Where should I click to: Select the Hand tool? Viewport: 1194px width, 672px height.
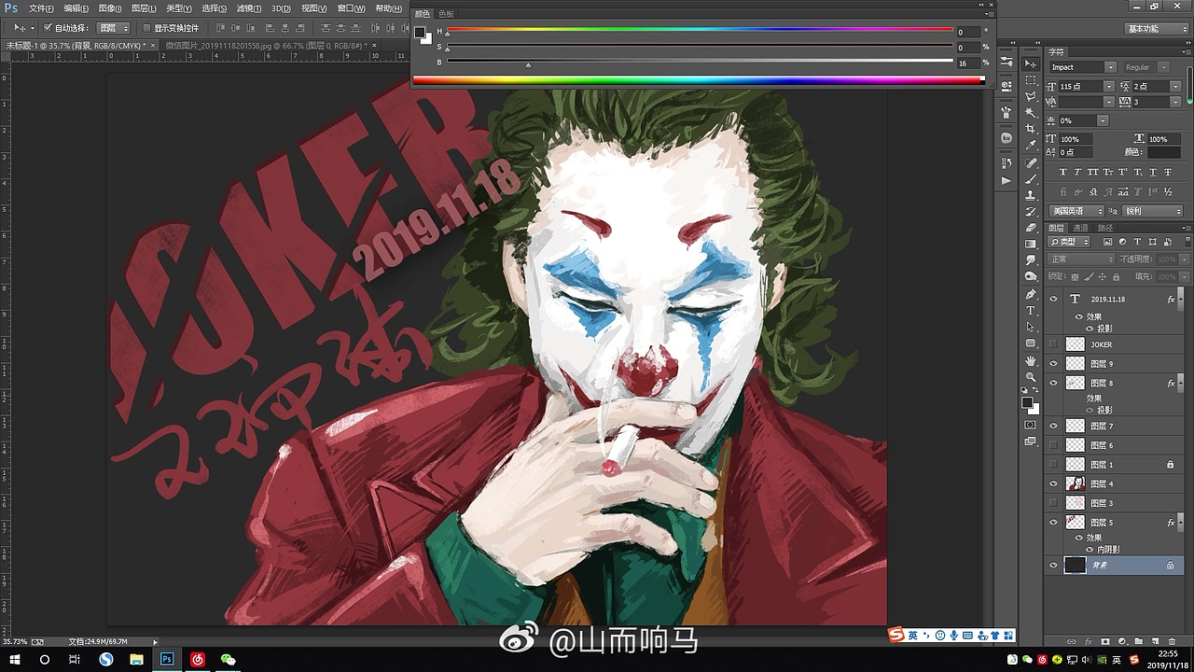click(1030, 360)
